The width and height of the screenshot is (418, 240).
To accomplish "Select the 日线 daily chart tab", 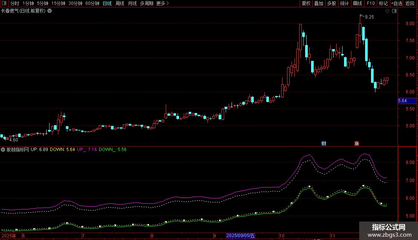I will click(x=107, y=3).
